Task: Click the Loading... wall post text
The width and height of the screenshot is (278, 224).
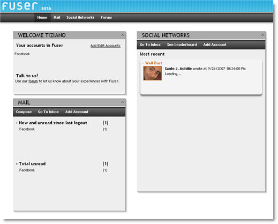Action: [173, 74]
